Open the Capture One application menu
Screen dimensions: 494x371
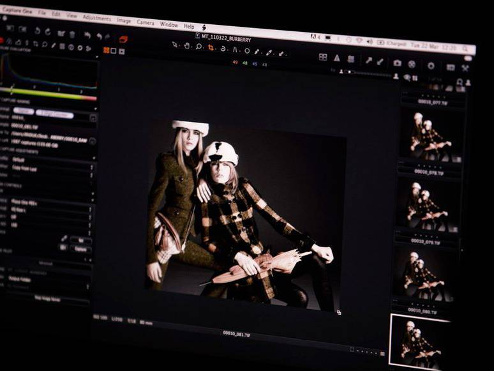click(x=17, y=10)
